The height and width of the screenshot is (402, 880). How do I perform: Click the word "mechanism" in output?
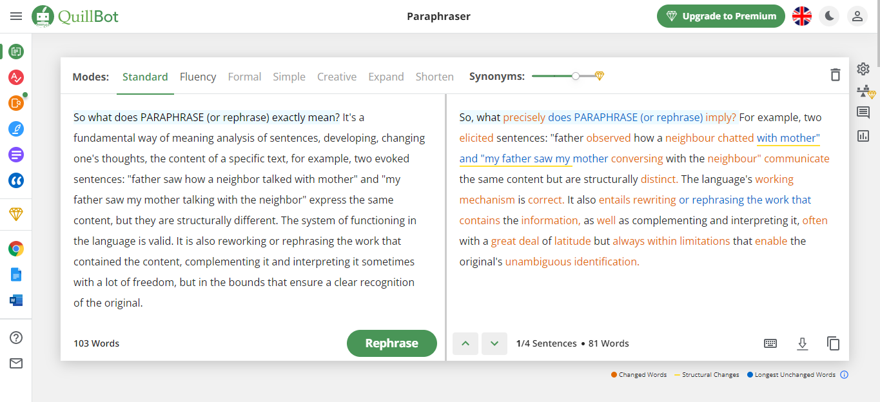(487, 200)
